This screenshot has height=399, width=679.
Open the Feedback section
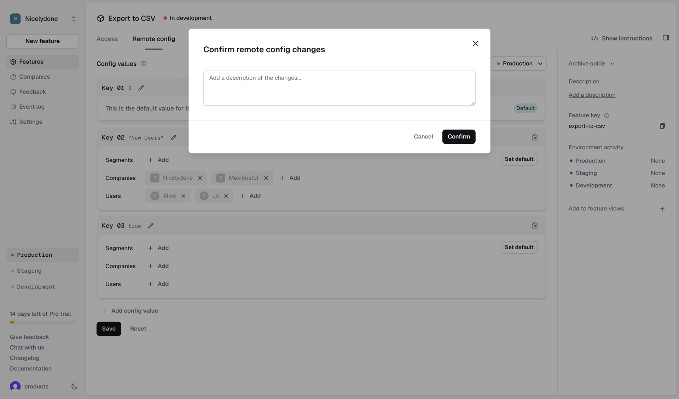click(x=33, y=91)
